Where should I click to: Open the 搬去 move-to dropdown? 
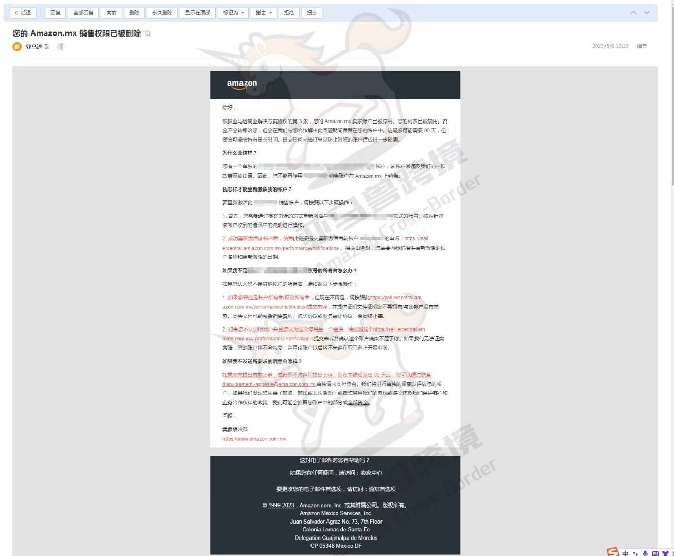tap(264, 13)
